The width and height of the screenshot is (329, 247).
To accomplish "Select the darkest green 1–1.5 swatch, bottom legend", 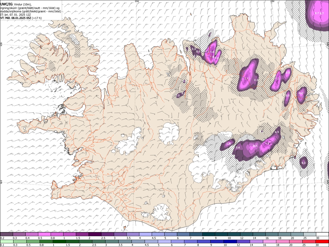I will (x=59, y=241).
